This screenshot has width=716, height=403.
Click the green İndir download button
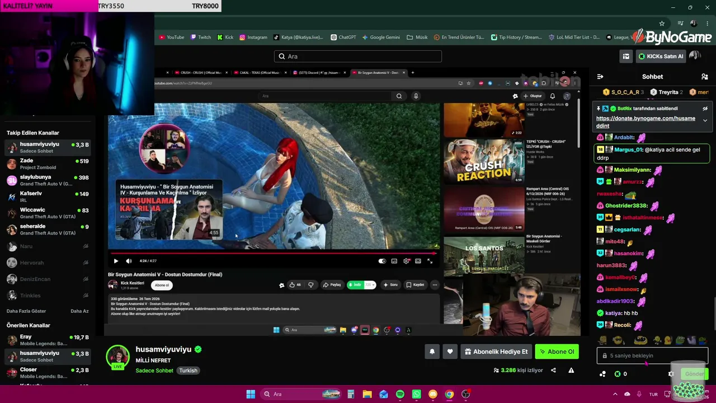pyautogui.click(x=355, y=285)
